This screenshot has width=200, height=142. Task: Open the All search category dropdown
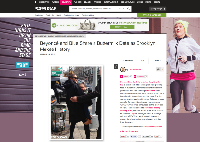121,9
